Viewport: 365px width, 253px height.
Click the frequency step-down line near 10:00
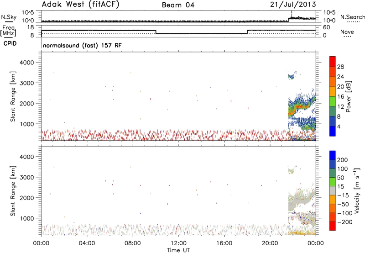click(156, 32)
